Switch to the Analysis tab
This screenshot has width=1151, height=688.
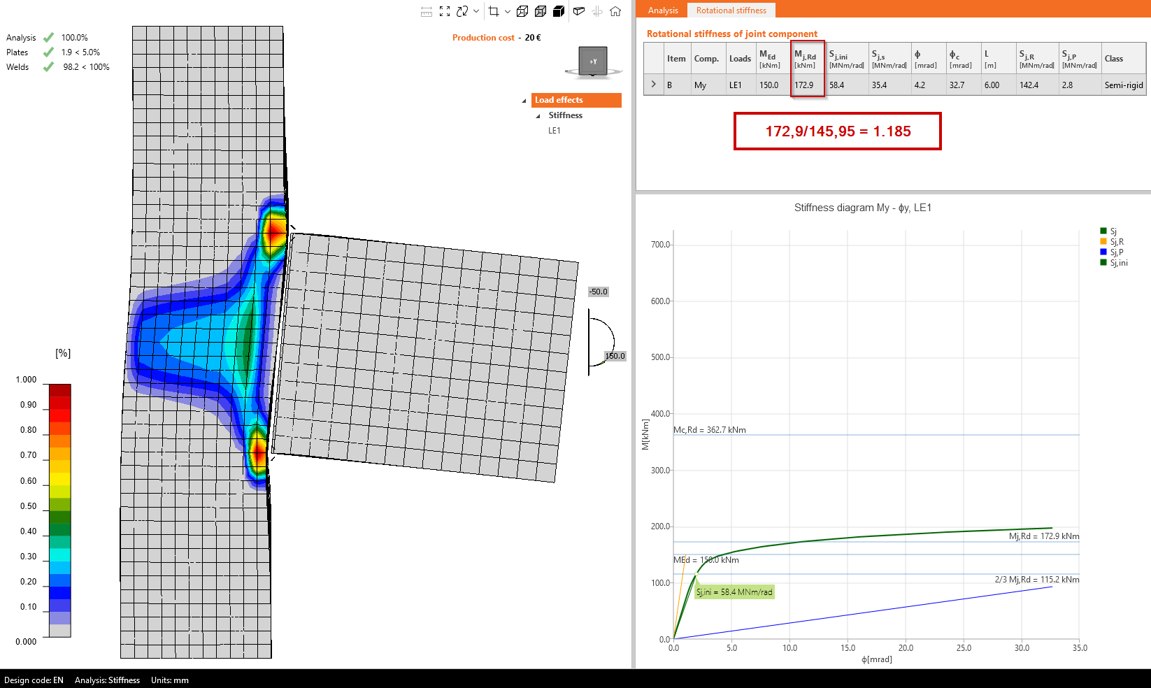[x=662, y=10]
